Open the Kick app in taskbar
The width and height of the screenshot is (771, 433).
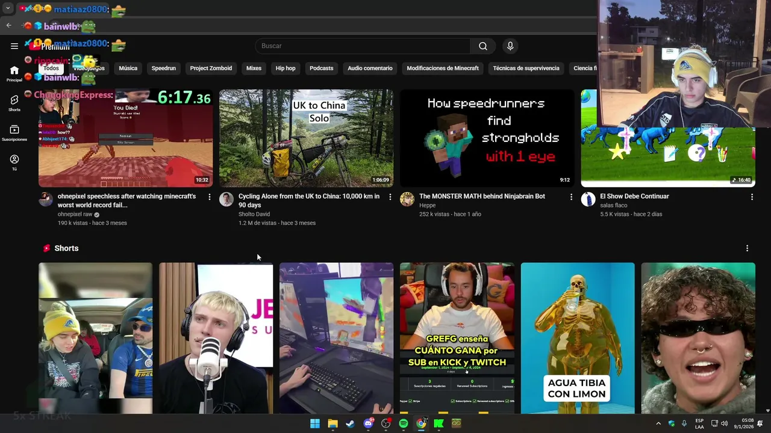(439, 423)
